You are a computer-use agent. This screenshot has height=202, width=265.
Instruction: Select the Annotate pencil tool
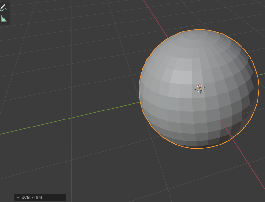coord(4,8)
